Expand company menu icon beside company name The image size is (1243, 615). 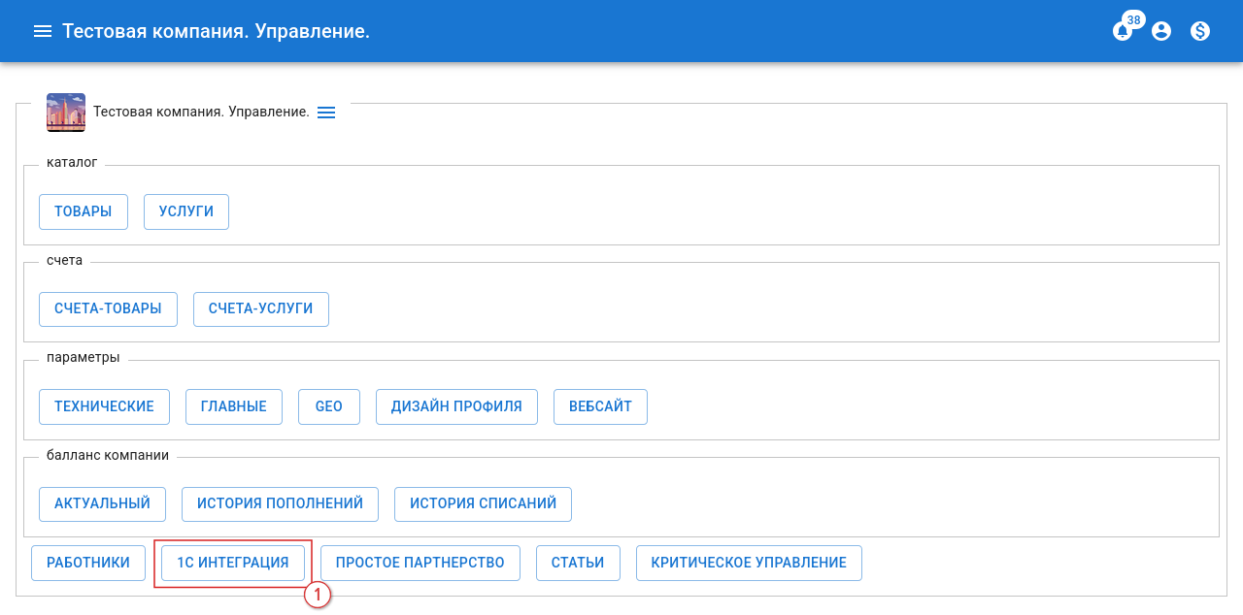point(326,113)
